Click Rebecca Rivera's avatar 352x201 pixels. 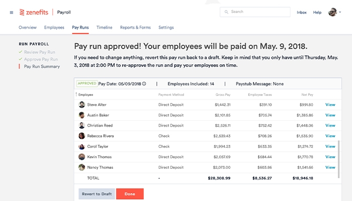(81, 136)
